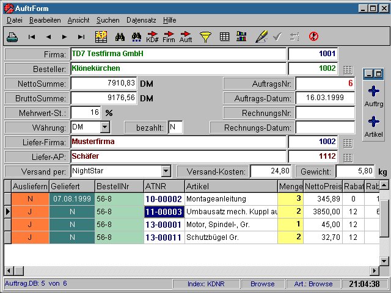Click the red exclamation icon in the toolbar

click(313, 37)
